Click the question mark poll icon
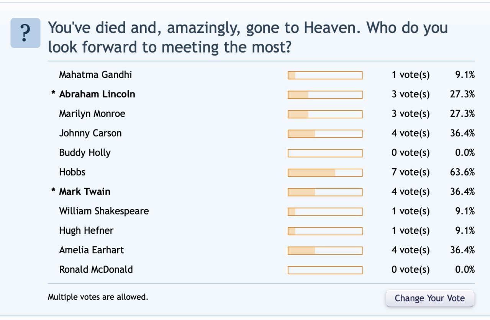 (x=25, y=33)
